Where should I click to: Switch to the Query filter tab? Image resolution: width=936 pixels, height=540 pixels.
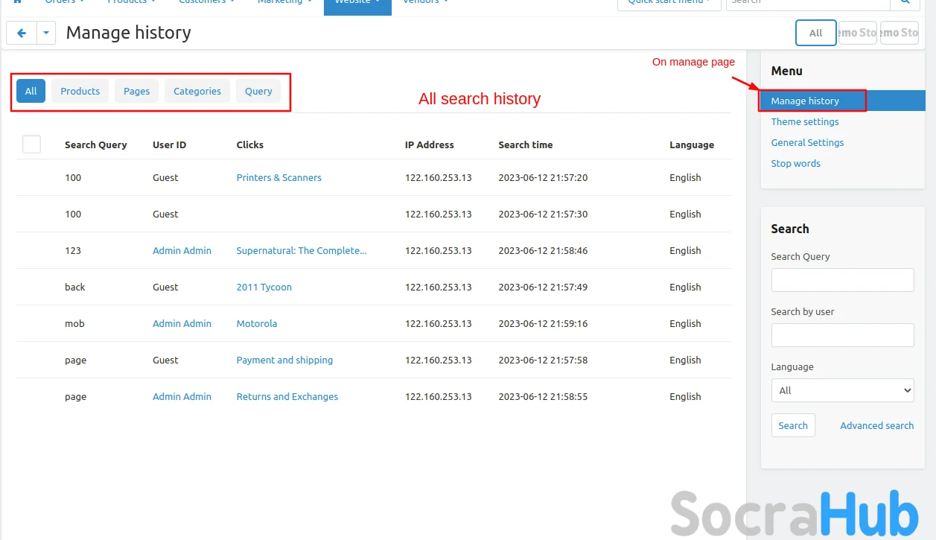point(258,91)
